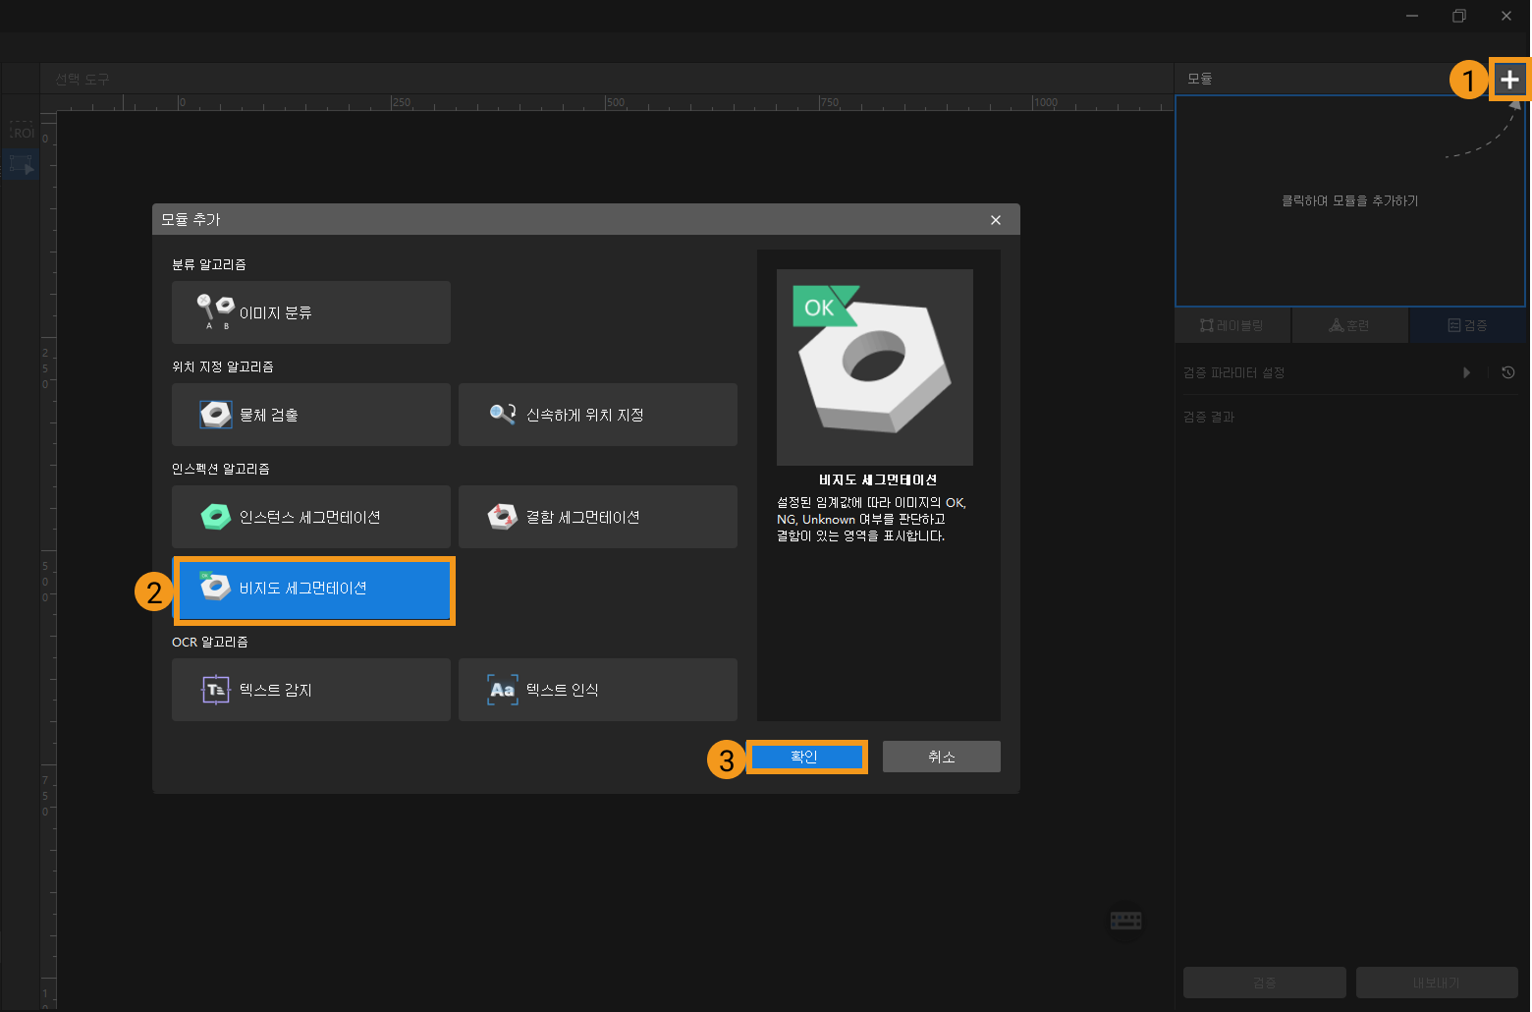Restore down the application window
This screenshot has height=1012, width=1532.
click(1459, 16)
